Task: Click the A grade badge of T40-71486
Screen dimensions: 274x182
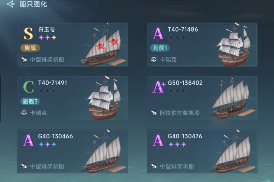Action: tap(158, 33)
